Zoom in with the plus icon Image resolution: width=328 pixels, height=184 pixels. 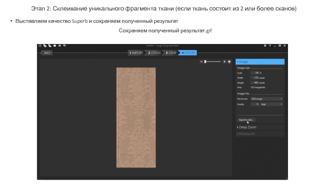click(x=224, y=62)
